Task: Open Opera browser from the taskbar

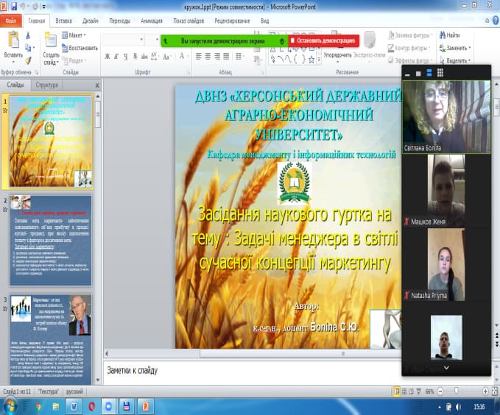Action: (x=91, y=406)
